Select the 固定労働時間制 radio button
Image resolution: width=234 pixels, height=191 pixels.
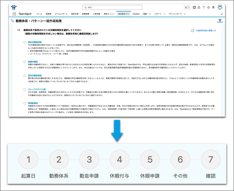tap(25, 42)
